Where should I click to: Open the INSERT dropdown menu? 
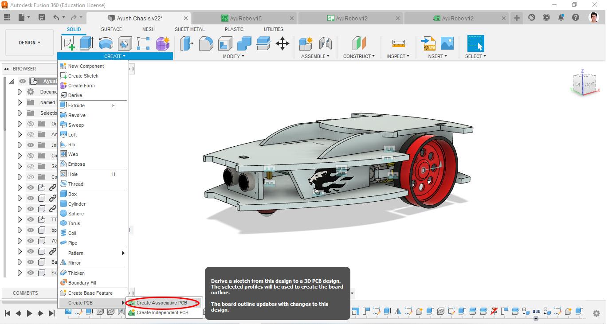point(437,56)
